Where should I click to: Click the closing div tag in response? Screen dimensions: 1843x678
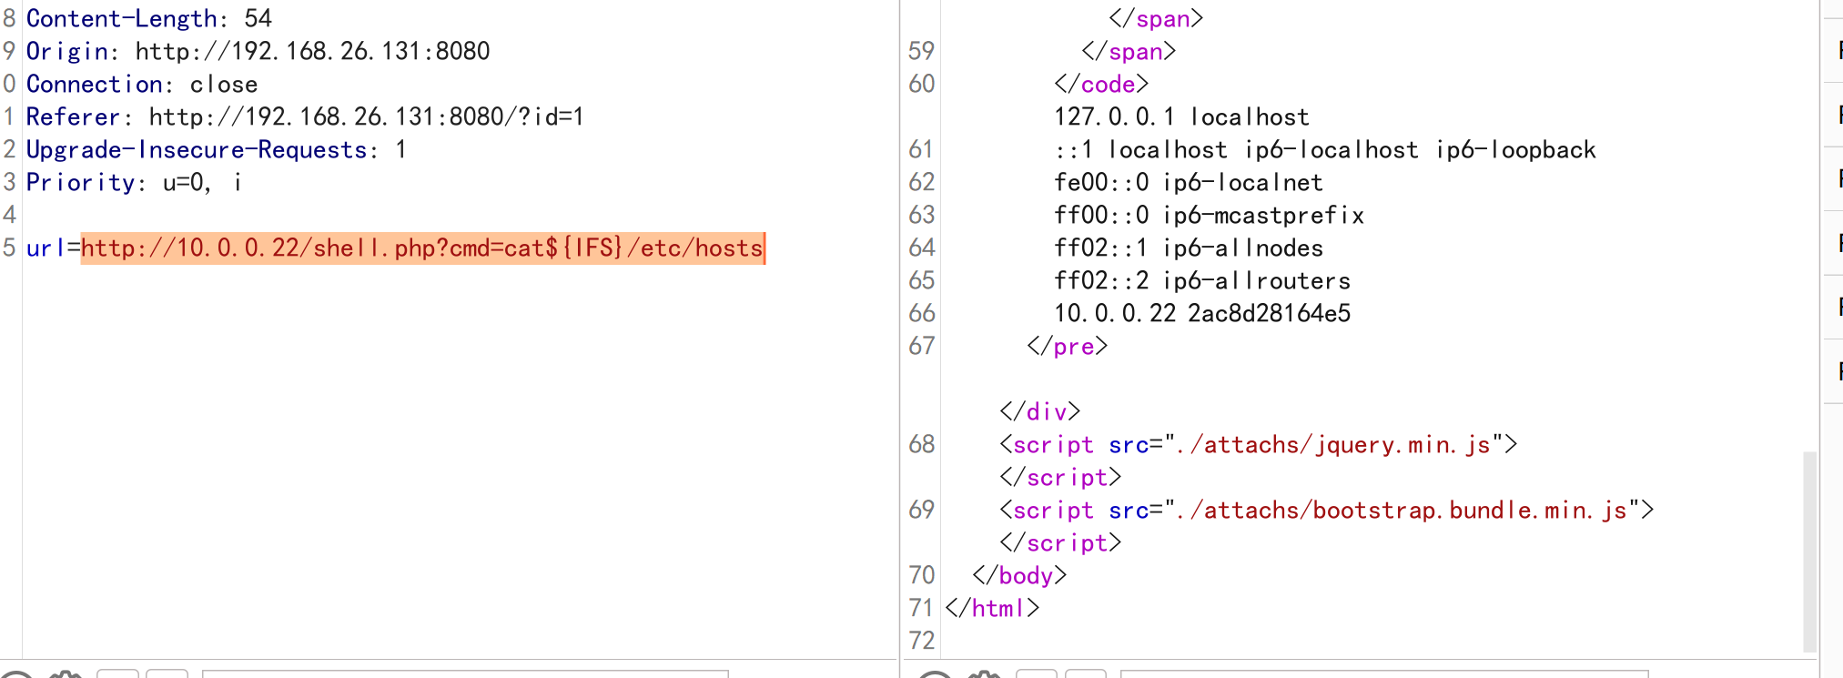tap(1039, 411)
